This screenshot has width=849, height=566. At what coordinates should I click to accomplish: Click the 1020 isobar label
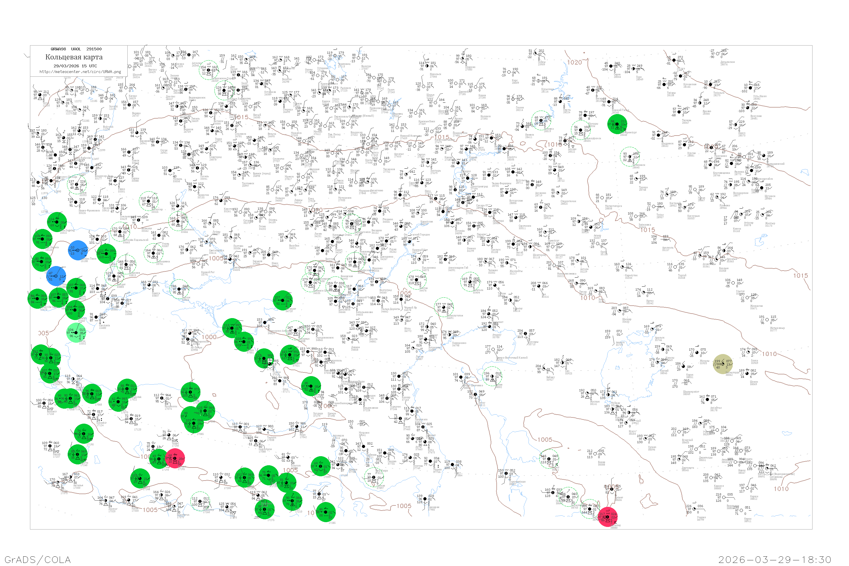click(574, 63)
